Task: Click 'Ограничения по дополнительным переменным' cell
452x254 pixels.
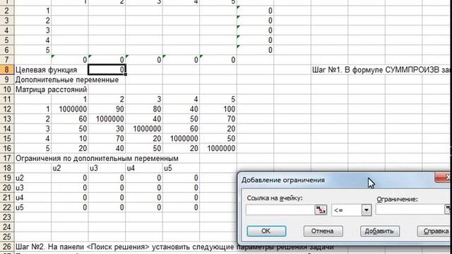Action: coord(97,158)
